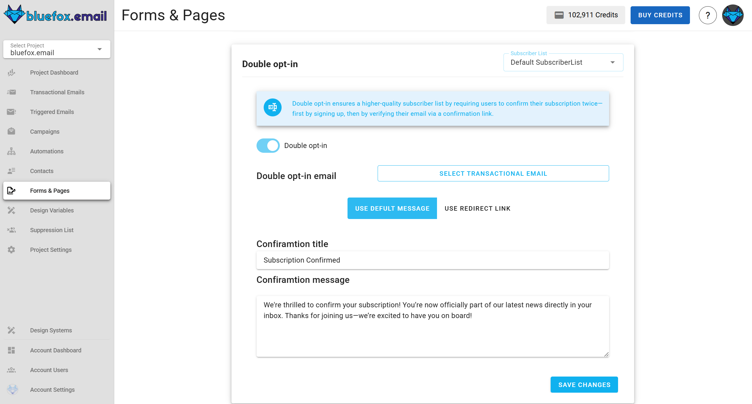Viewport: 752px width, 404px height.
Task: Open the Select Project dropdown
Action: [x=57, y=49]
